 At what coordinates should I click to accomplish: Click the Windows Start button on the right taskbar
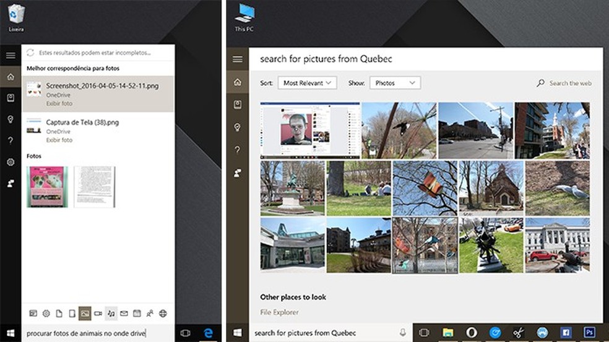237,333
